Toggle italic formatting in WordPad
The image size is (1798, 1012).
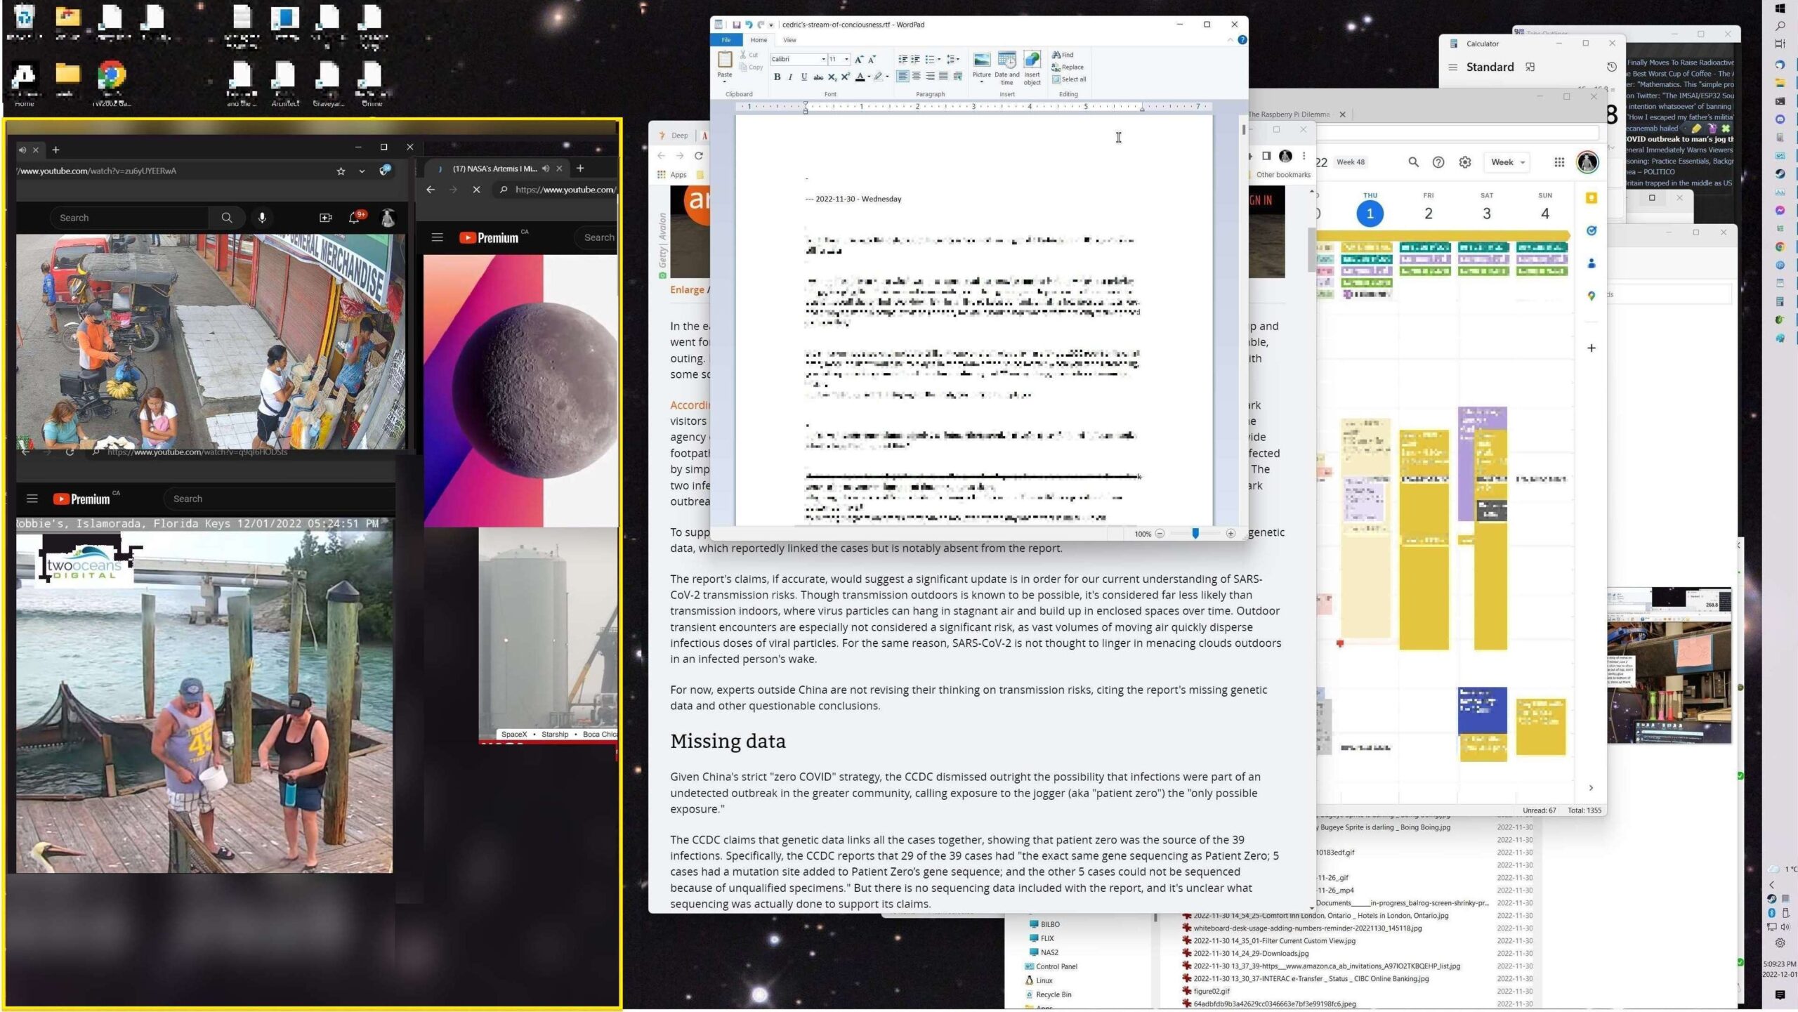tap(790, 77)
